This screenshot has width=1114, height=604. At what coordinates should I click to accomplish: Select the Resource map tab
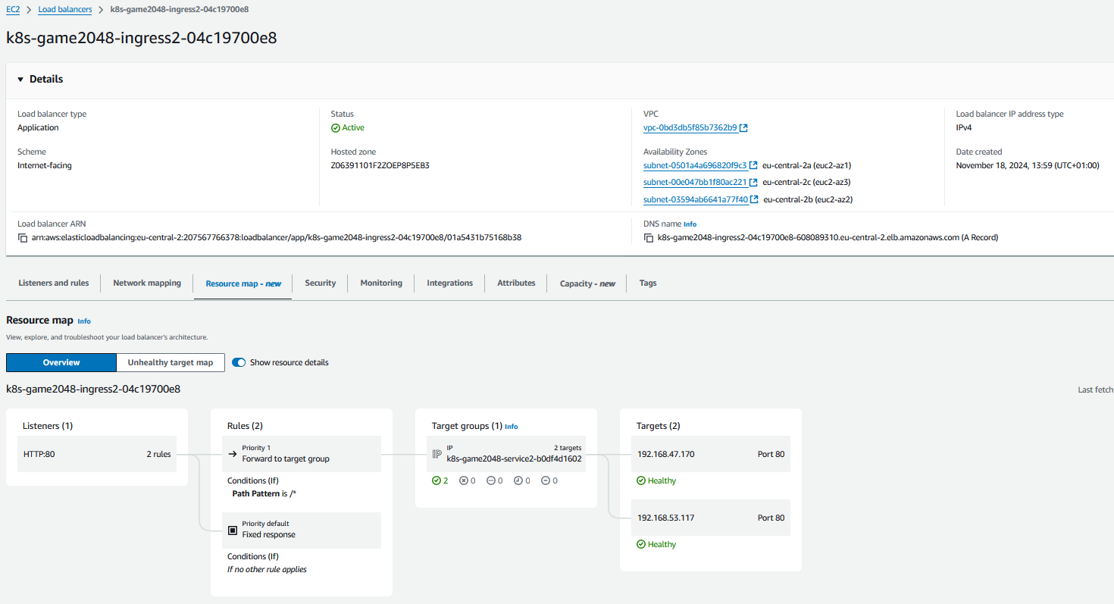click(243, 283)
